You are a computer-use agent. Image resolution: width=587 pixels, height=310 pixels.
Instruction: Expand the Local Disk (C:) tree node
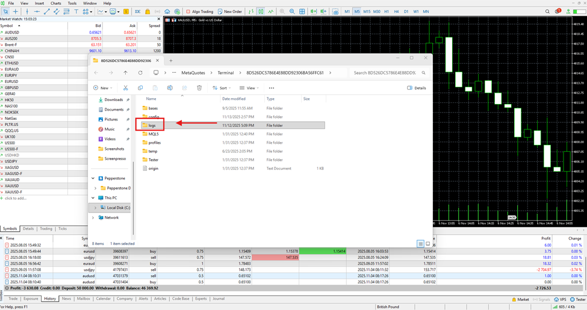(95, 208)
